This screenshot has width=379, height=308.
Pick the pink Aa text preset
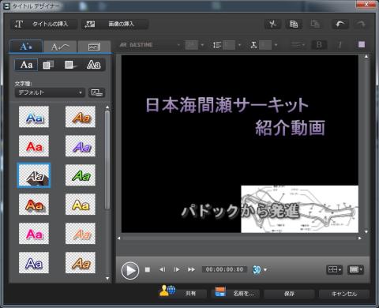34,234
